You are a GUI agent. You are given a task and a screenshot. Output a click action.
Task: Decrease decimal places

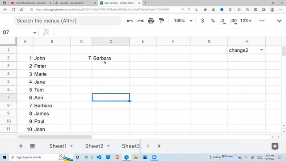pyautogui.click(x=223, y=21)
